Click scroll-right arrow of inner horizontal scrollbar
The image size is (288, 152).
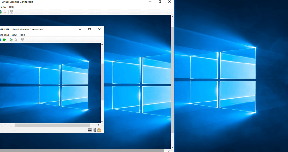tap(99, 125)
